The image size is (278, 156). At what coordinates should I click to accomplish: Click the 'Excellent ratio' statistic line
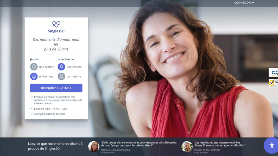[50, 109]
